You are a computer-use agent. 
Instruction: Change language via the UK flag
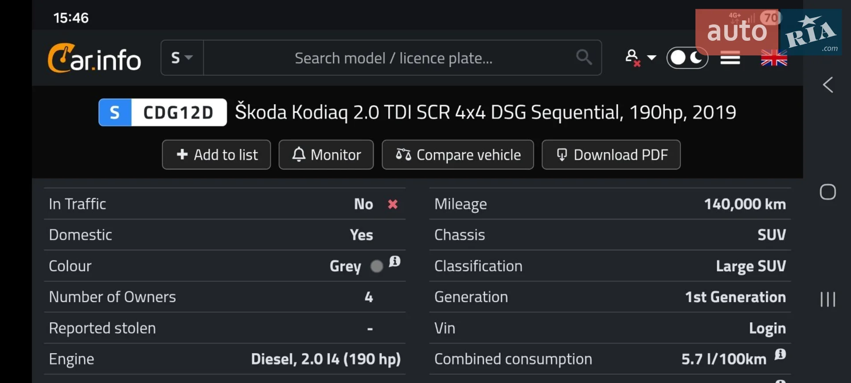click(774, 58)
